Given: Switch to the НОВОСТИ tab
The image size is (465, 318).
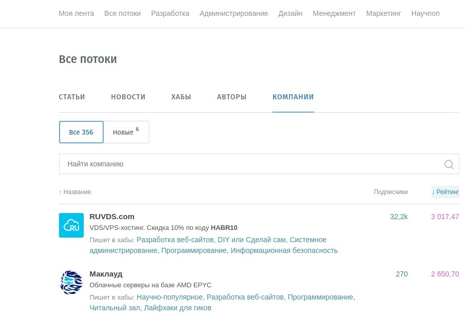Looking at the screenshot, I should (128, 97).
